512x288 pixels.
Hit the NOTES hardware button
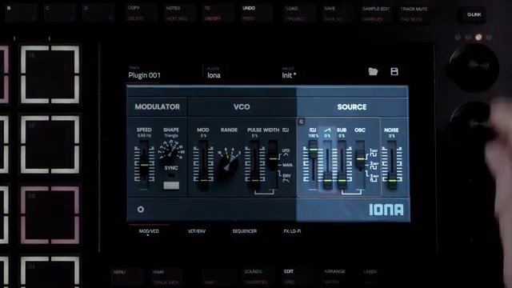click(180, 13)
